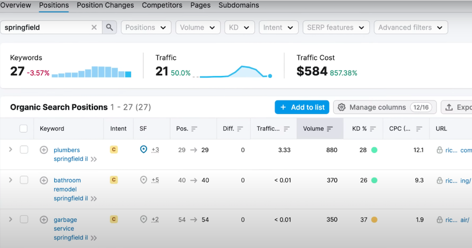Select the bathroom remodel row checkbox
Screen dimensions: 472x248
tap(24, 180)
